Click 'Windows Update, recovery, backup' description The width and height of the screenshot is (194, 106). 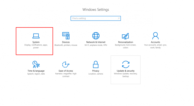coord(126,75)
